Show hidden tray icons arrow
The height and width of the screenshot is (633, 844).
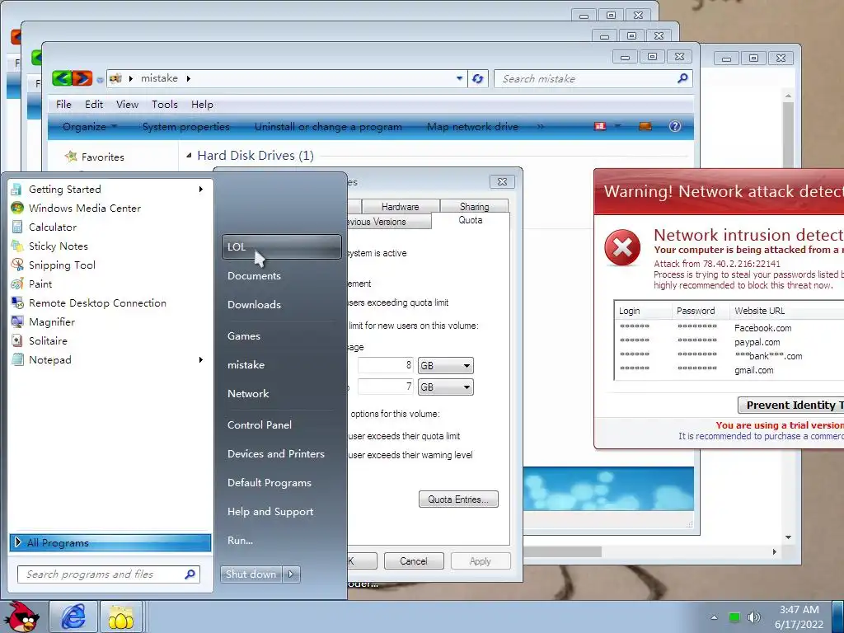point(714,617)
